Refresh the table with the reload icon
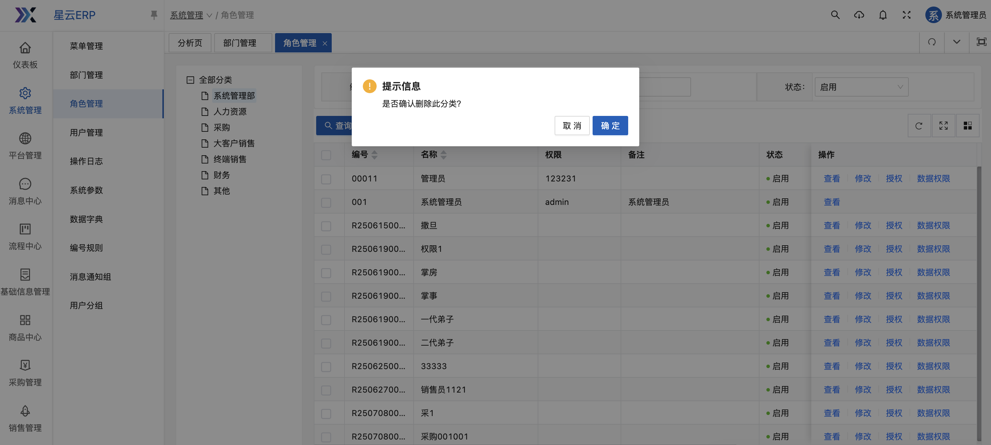Viewport: 991px width, 445px height. (919, 126)
